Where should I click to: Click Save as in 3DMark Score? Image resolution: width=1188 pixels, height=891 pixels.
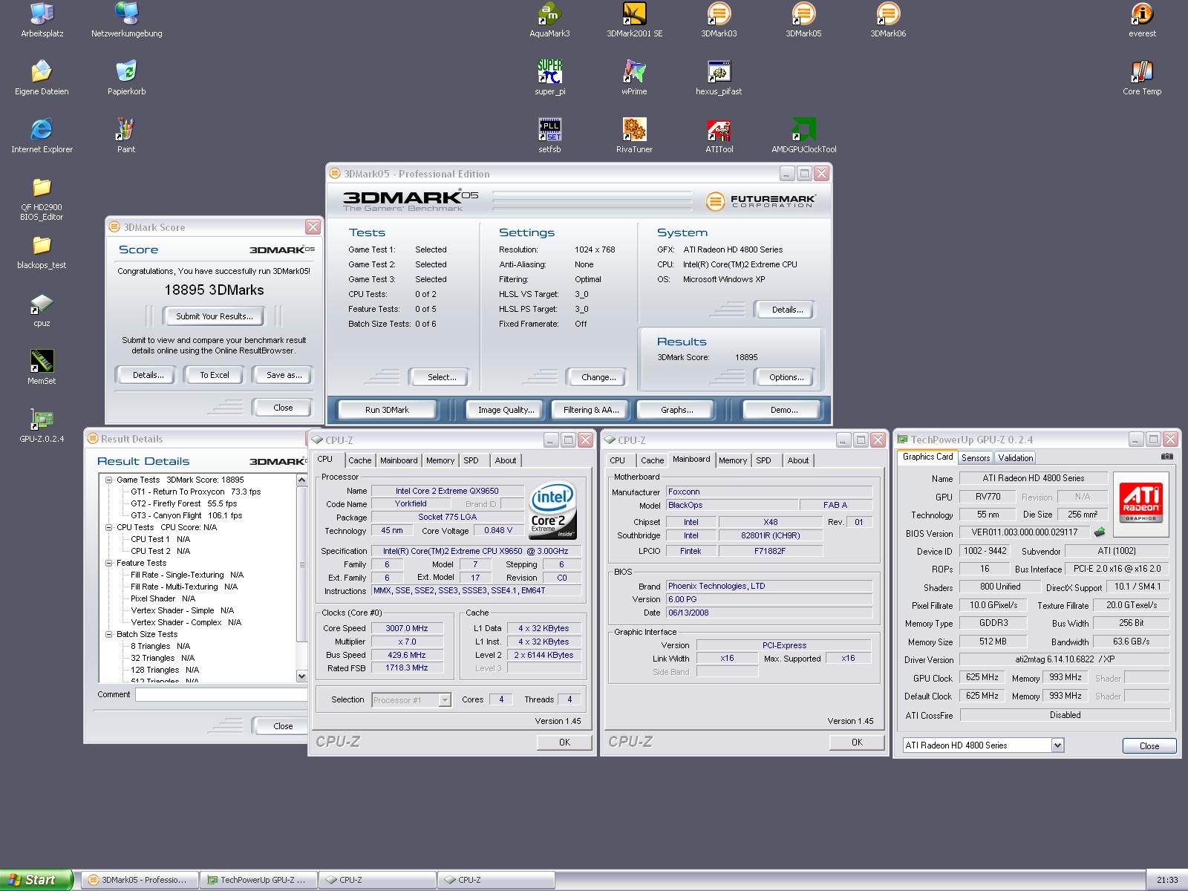pyautogui.click(x=284, y=375)
